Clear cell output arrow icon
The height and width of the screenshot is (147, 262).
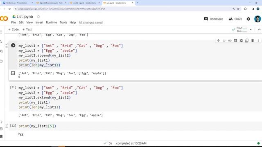coord(13,73)
